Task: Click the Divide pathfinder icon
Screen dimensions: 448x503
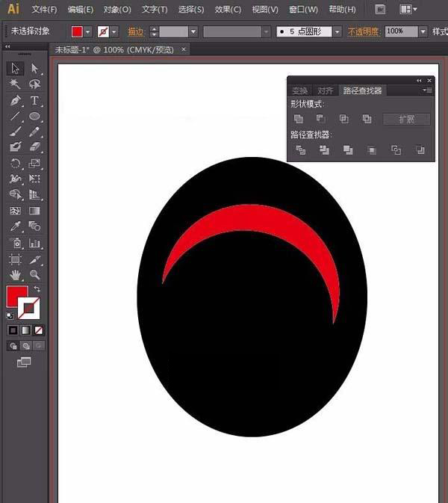Action: [300, 150]
